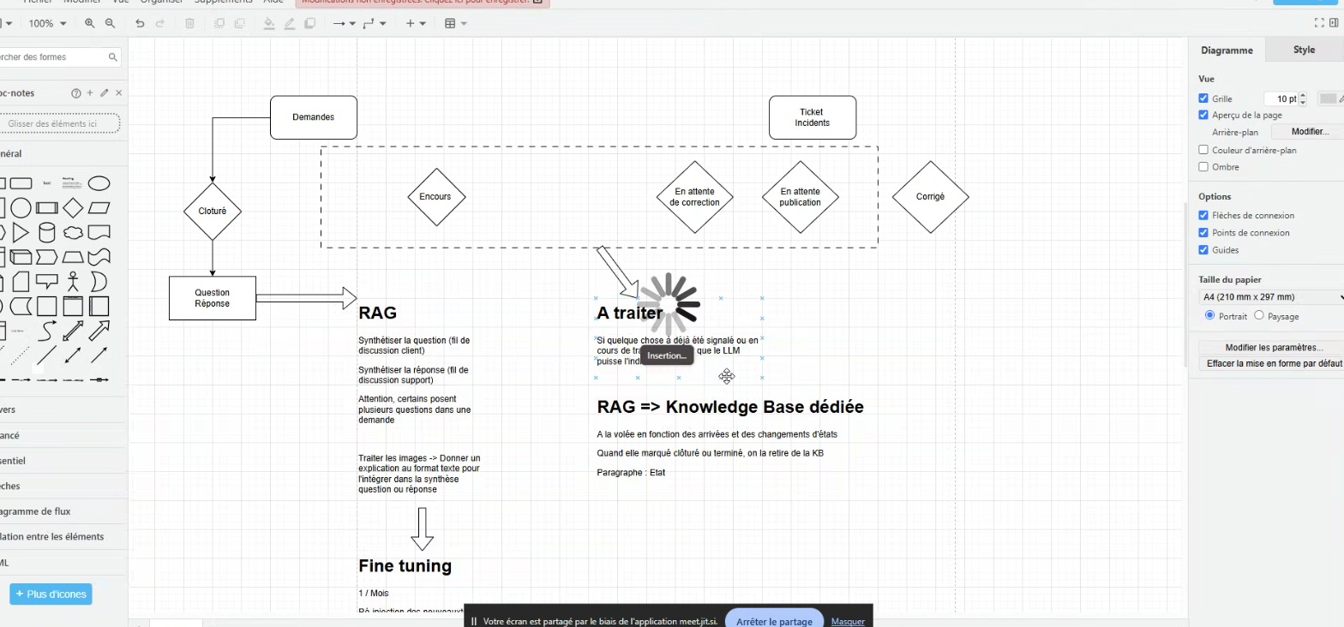Open the help icon in scratchpad header
This screenshot has width=1344, height=627.
(75, 93)
